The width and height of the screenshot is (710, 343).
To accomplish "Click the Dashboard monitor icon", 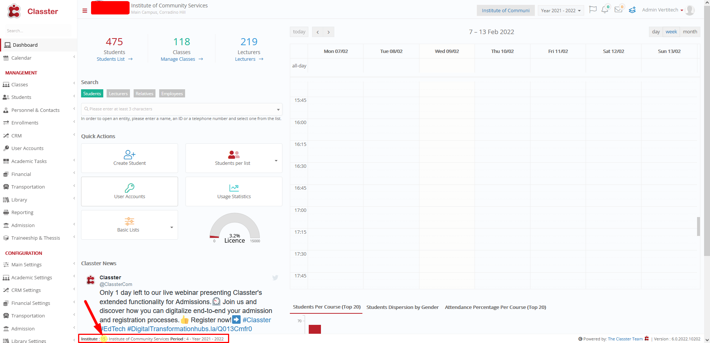I will tap(7, 45).
